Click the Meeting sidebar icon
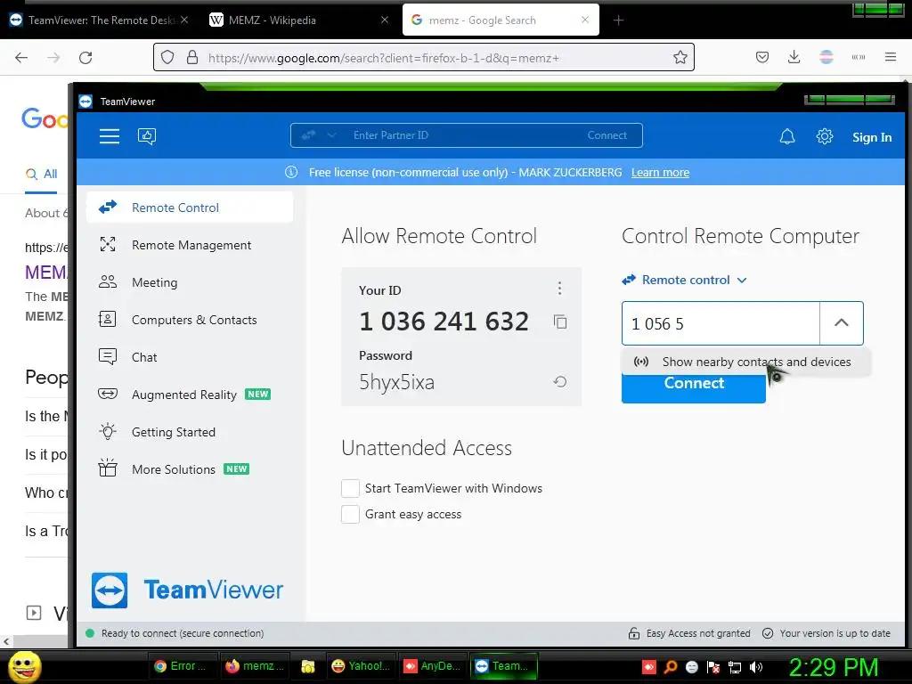912x684 pixels. pos(108,282)
